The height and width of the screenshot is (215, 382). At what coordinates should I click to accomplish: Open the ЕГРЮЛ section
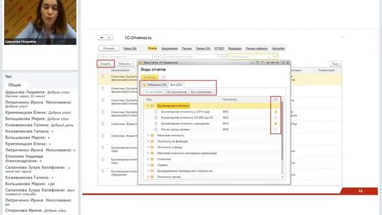pyautogui.click(x=219, y=48)
